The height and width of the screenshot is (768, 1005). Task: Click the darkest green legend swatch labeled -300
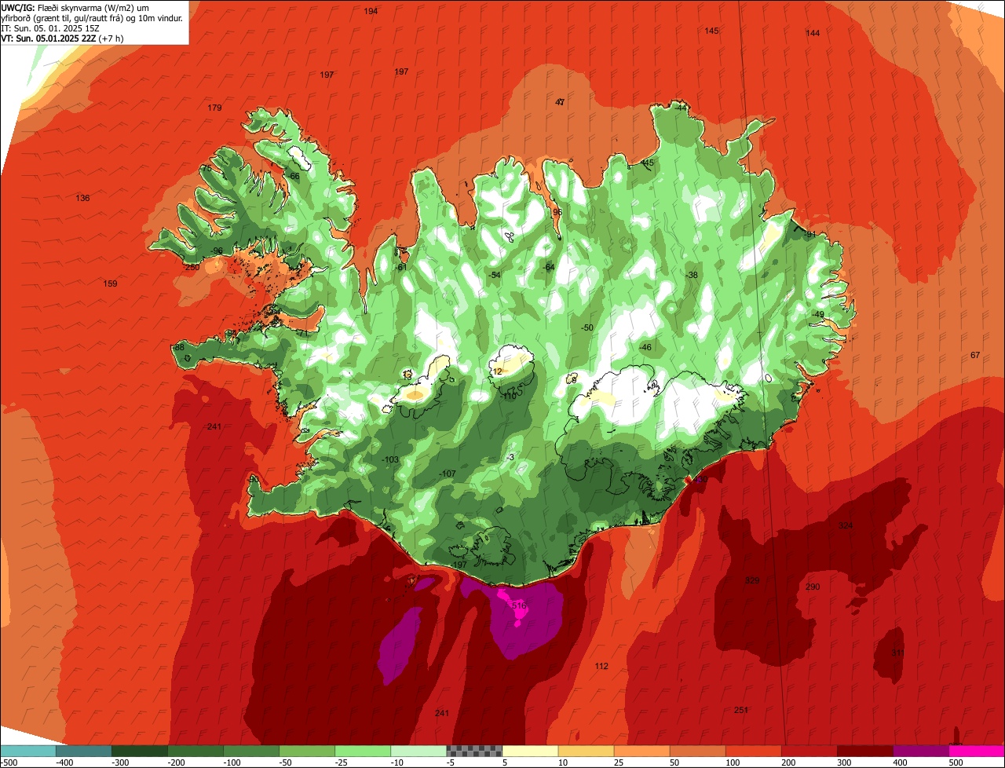[x=140, y=751]
